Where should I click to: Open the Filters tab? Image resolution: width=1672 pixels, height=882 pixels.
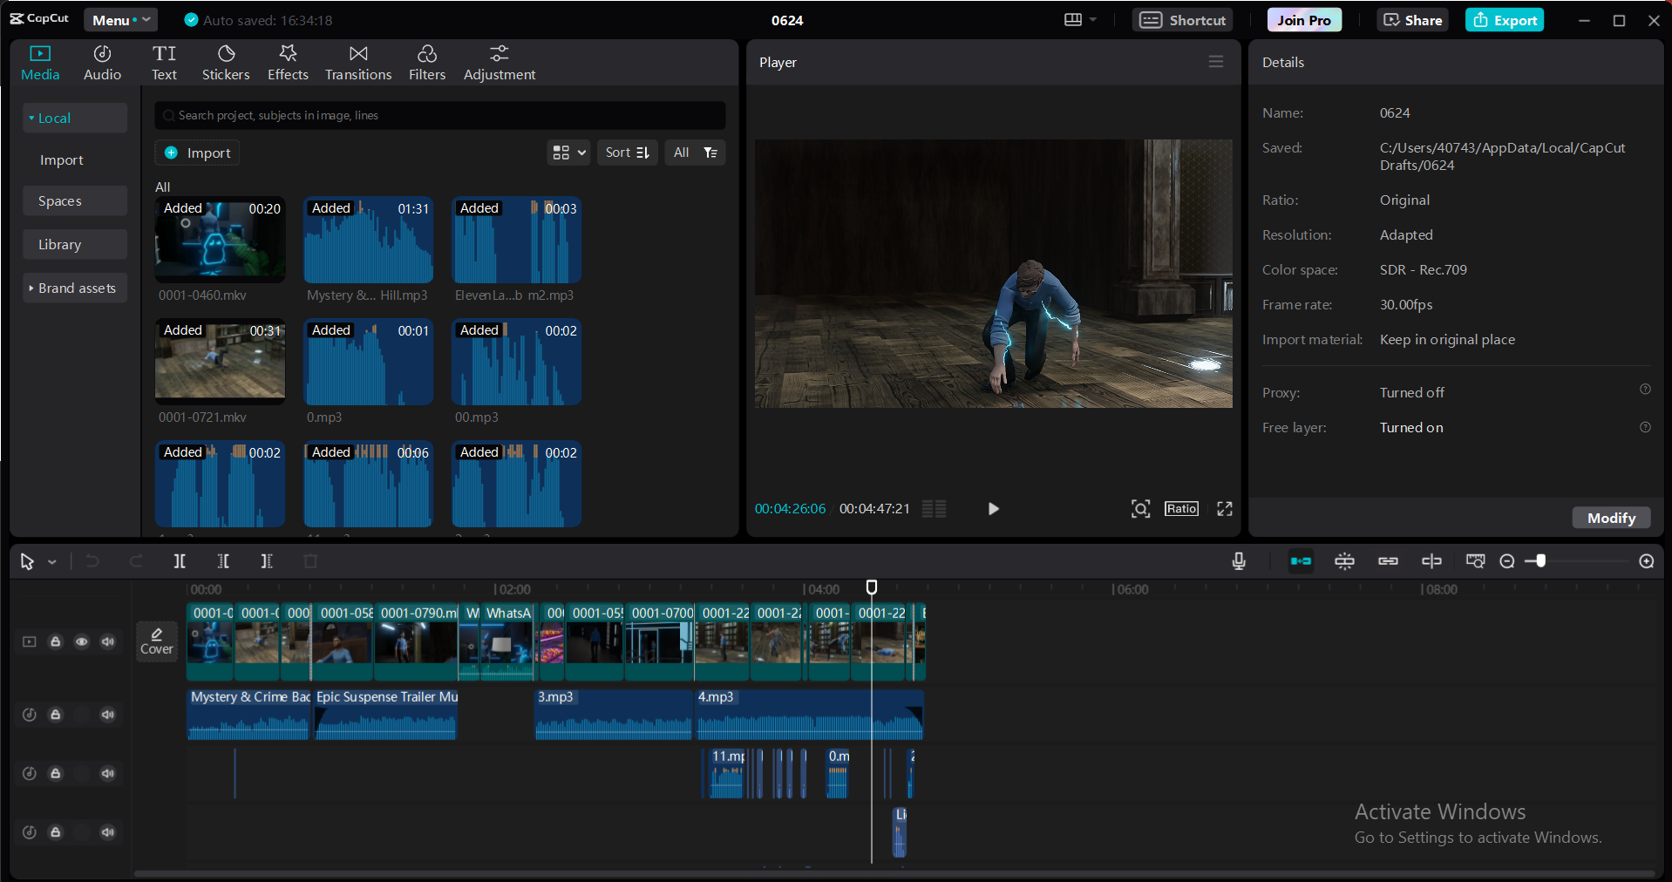pyautogui.click(x=427, y=64)
